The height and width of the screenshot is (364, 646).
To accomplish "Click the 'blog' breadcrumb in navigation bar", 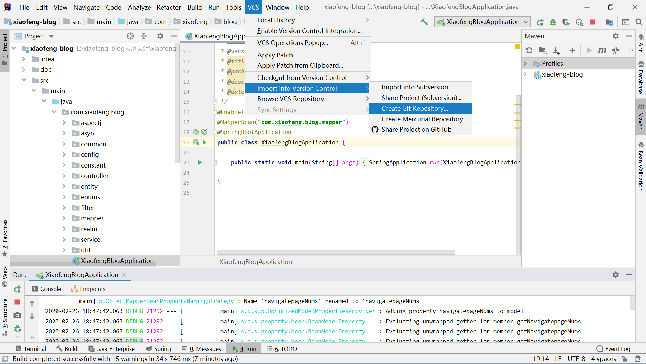I will pos(226,22).
